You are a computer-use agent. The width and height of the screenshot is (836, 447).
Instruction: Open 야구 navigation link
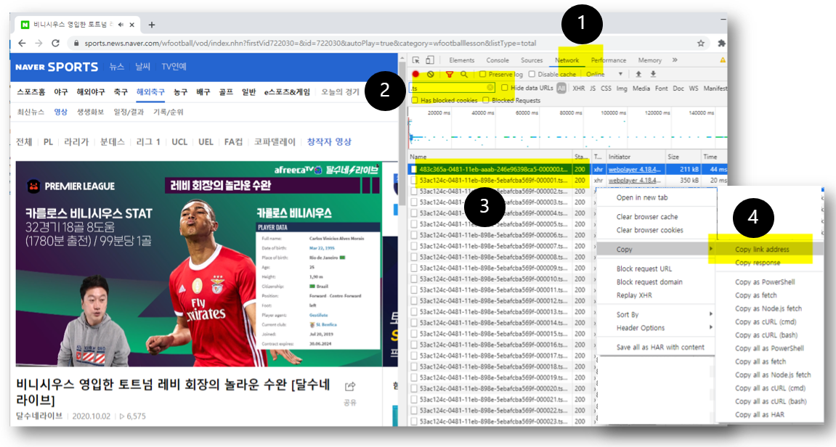coord(61,92)
